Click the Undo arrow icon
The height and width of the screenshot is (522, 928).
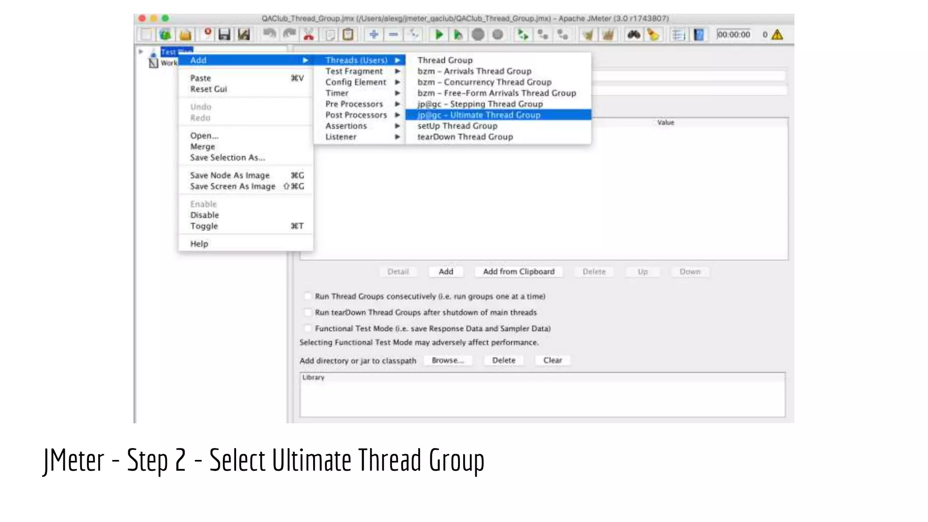click(x=270, y=34)
